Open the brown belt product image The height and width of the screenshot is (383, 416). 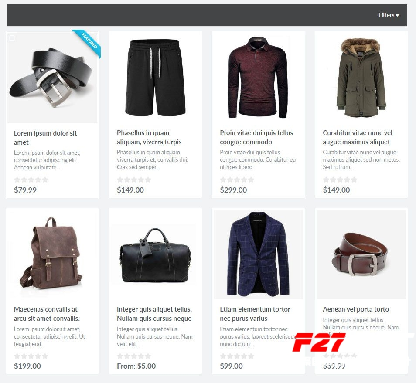361,254
